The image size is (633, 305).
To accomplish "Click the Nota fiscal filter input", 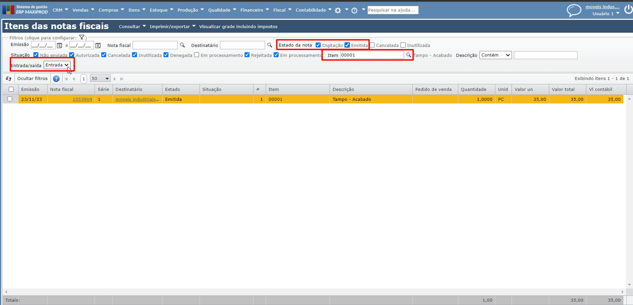I will coord(155,45).
